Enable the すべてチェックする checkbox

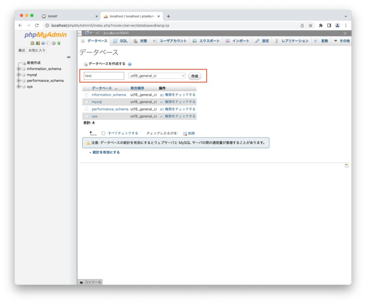pyautogui.click(x=103, y=133)
